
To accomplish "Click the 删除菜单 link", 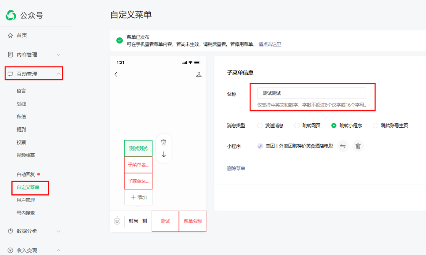I will click(x=236, y=168).
